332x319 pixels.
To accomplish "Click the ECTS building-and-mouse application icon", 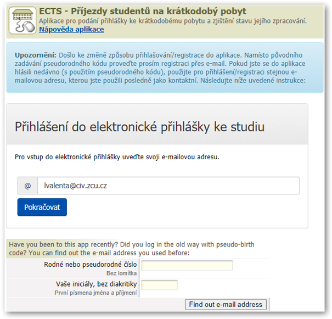I will point(22,20).
